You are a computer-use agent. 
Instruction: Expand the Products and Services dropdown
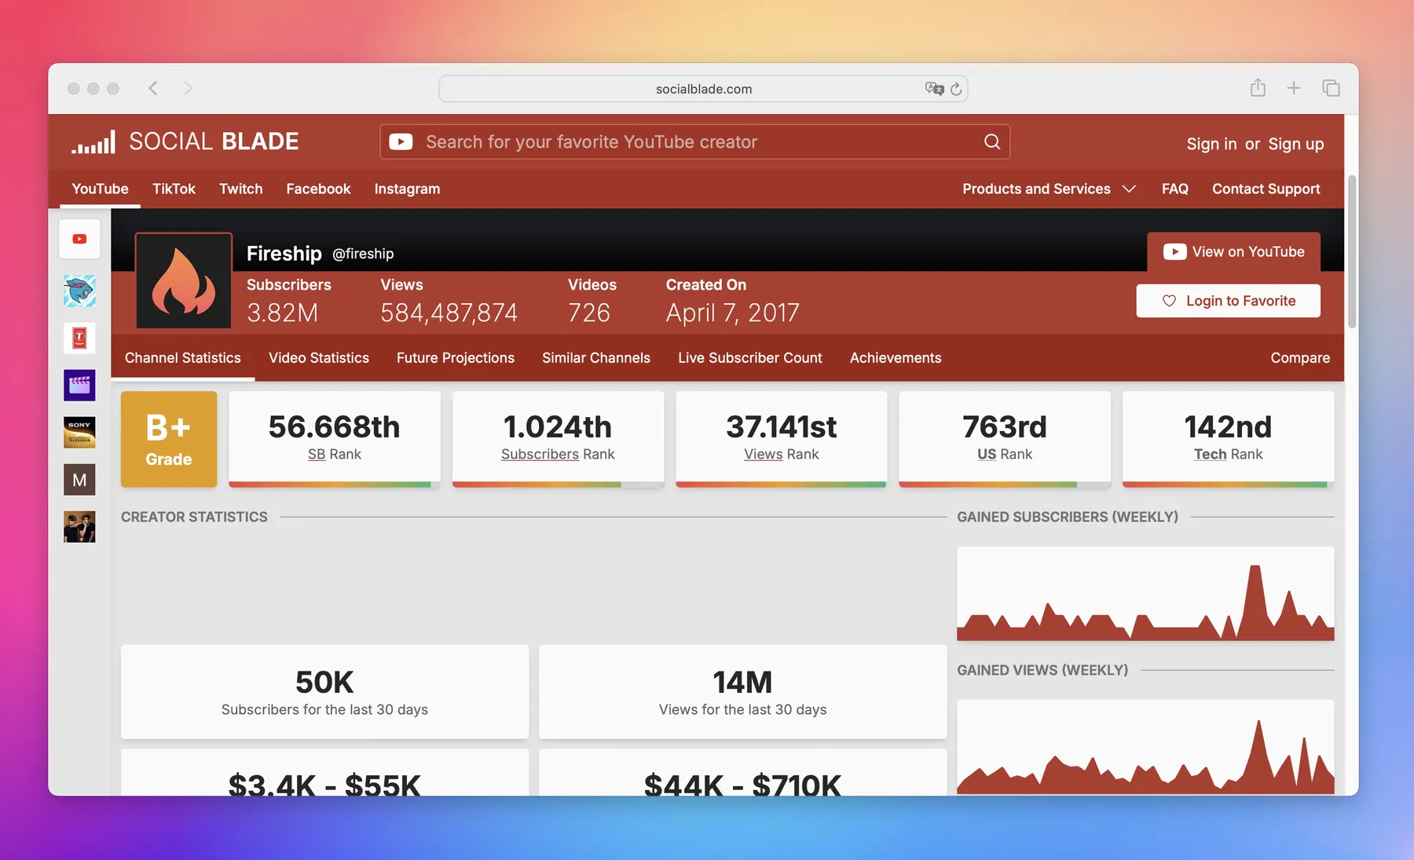click(1049, 189)
